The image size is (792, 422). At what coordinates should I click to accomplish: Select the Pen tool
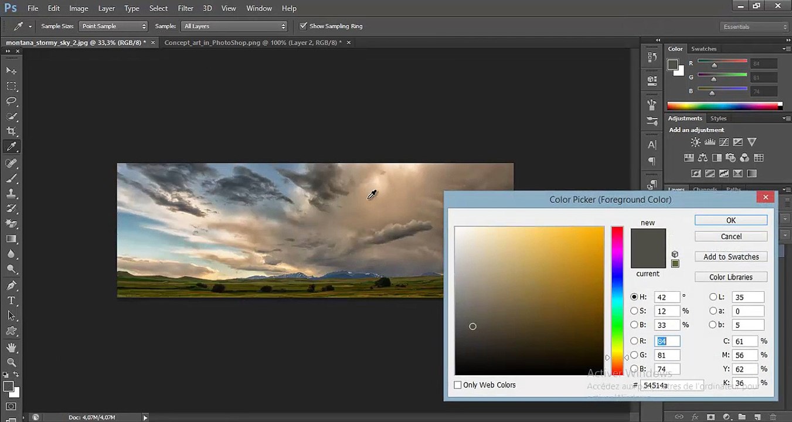[x=11, y=285]
